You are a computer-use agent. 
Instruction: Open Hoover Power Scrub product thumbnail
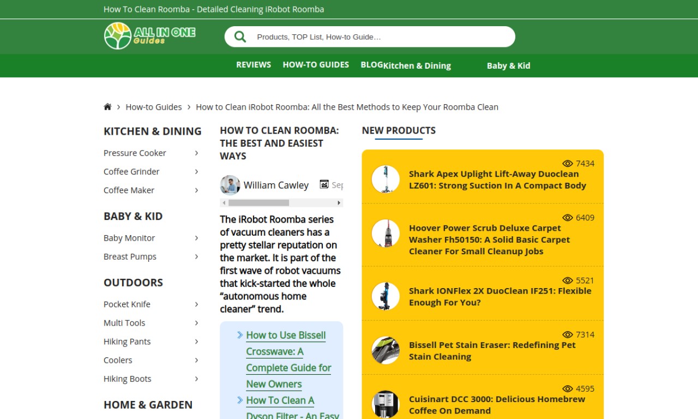(x=386, y=233)
